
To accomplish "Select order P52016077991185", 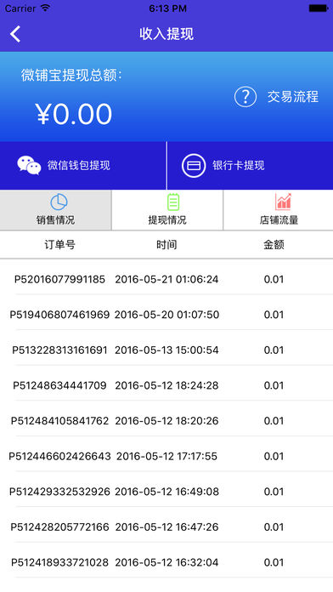I will [59, 279].
